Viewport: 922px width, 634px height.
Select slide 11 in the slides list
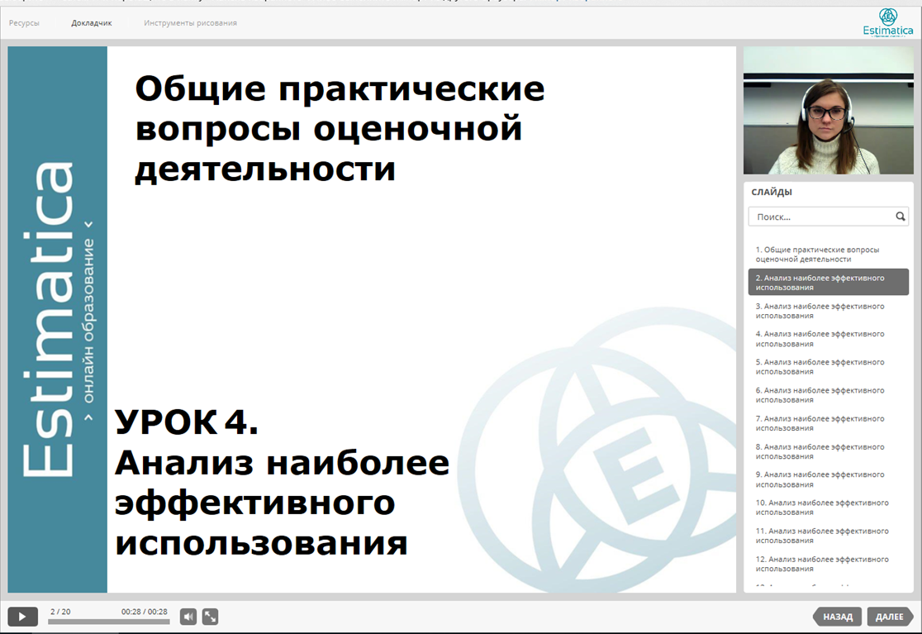(x=829, y=536)
